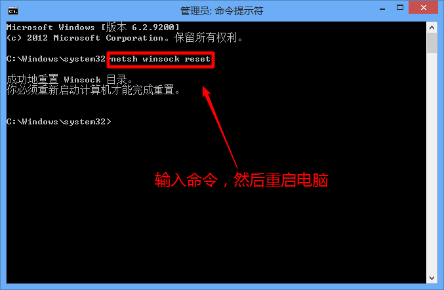The height and width of the screenshot is (290, 444).
Task: Click the red 输入命令，然后重启电脑 annotation
Action: point(241,180)
